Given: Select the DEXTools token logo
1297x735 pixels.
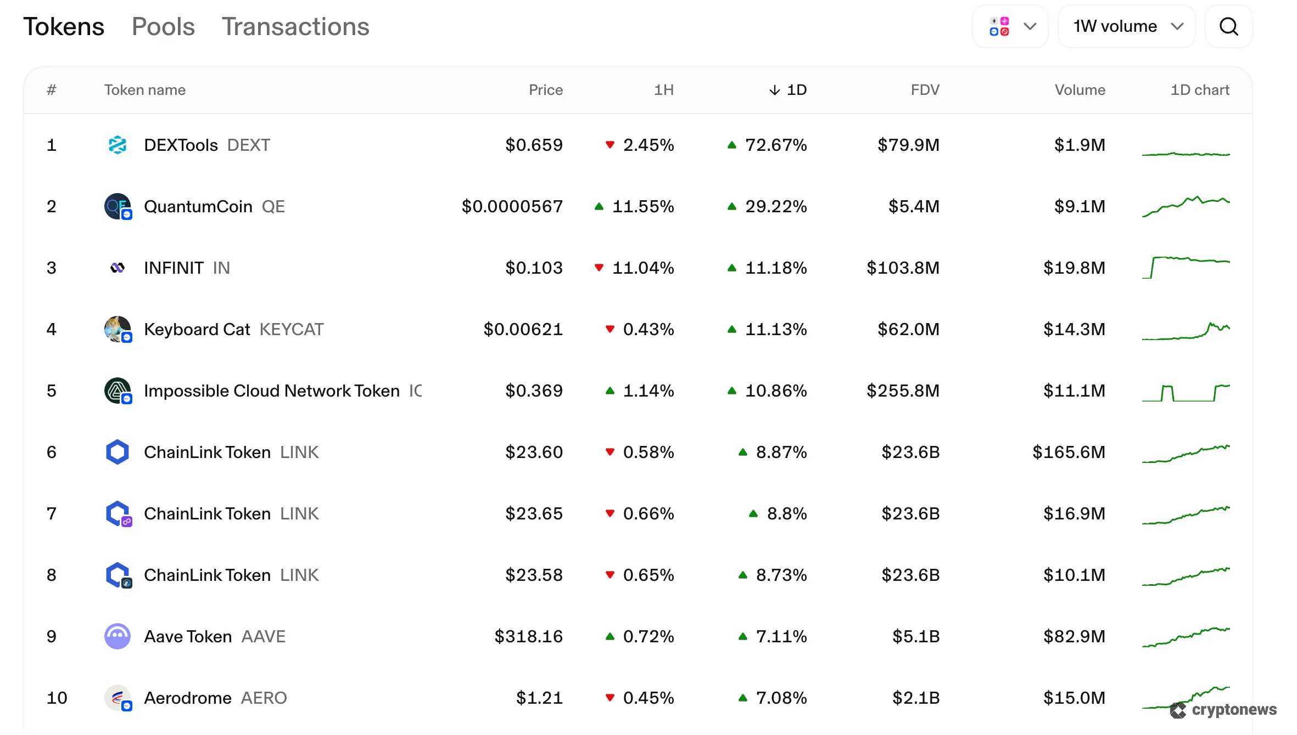Looking at the screenshot, I should click(118, 145).
